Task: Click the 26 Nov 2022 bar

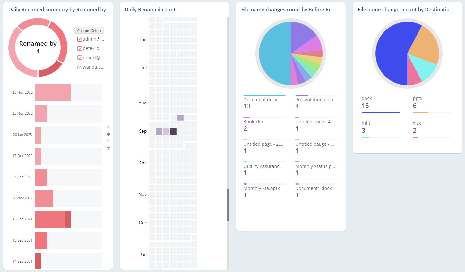Action: (x=53, y=93)
